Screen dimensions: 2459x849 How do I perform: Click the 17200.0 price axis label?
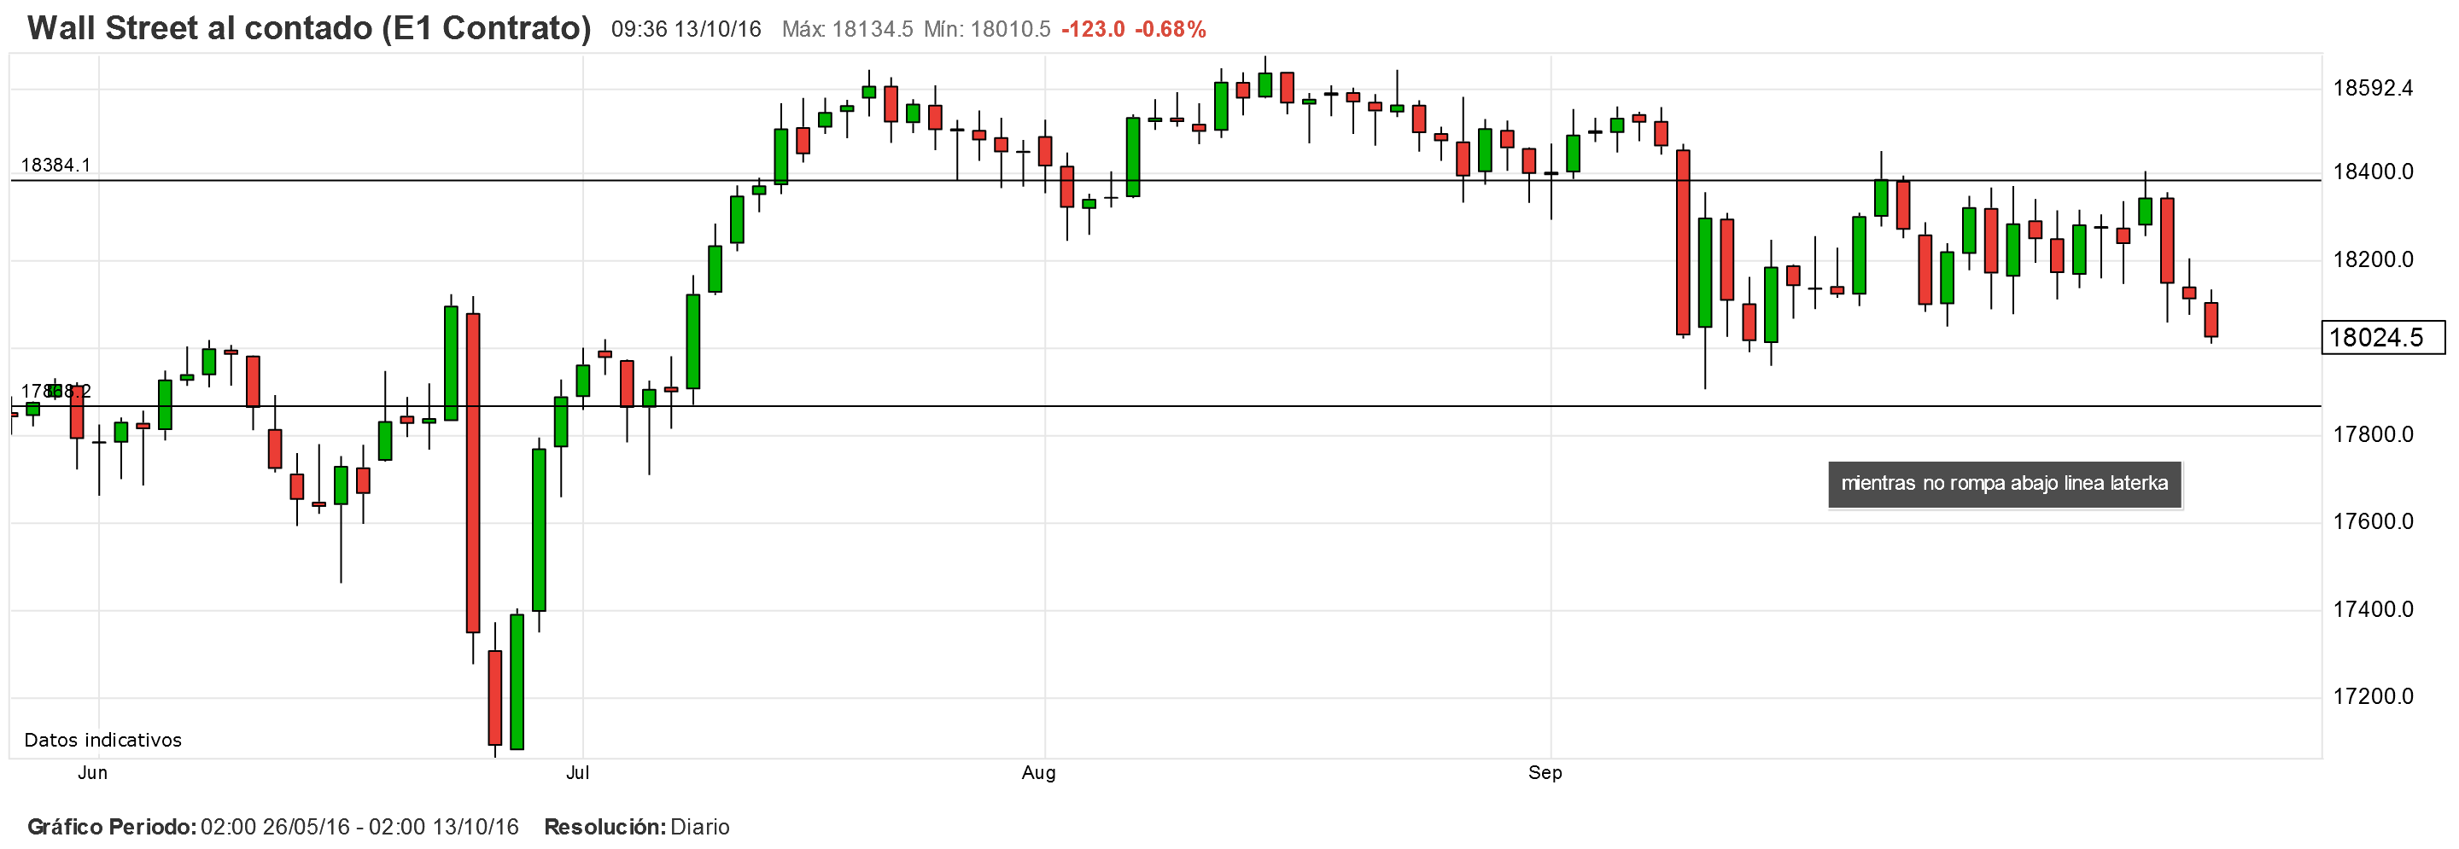click(x=2372, y=696)
